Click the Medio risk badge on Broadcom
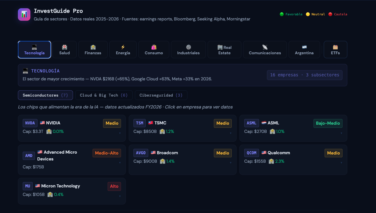Image resolution: width=376 pixels, height=213 pixels. [223, 153]
